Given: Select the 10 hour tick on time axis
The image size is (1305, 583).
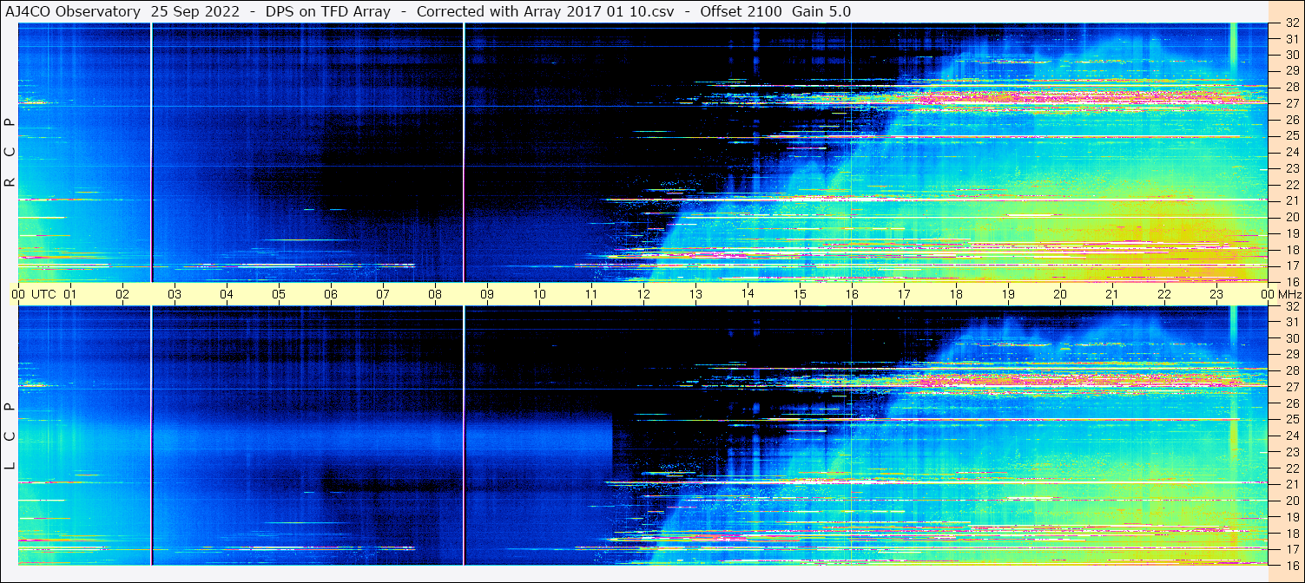Looking at the screenshot, I should (x=539, y=294).
